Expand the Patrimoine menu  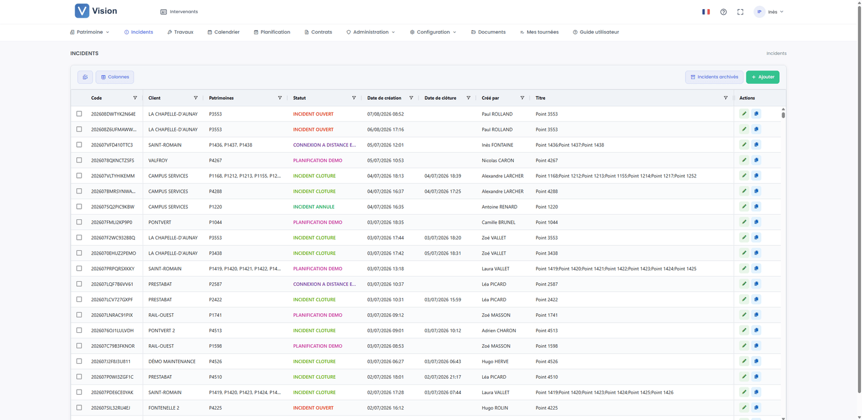tap(90, 32)
